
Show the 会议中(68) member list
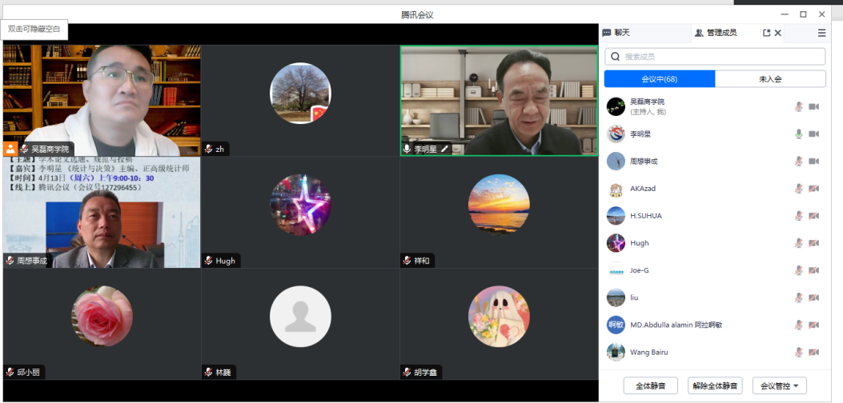pos(660,79)
